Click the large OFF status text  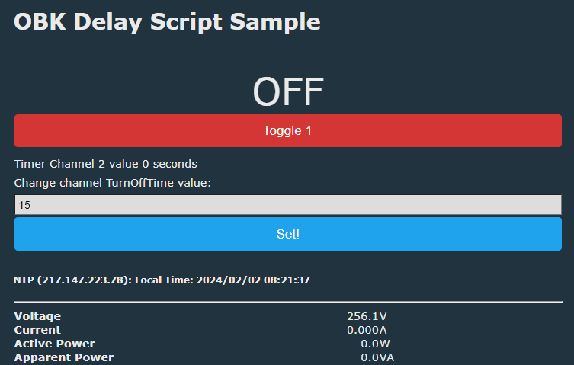pos(288,92)
